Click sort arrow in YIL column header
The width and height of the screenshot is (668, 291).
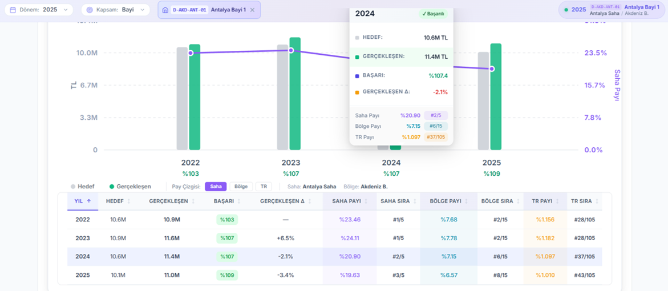pyautogui.click(x=88, y=201)
